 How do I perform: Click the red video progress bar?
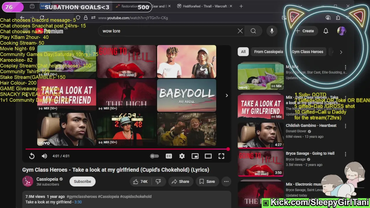click(127, 149)
